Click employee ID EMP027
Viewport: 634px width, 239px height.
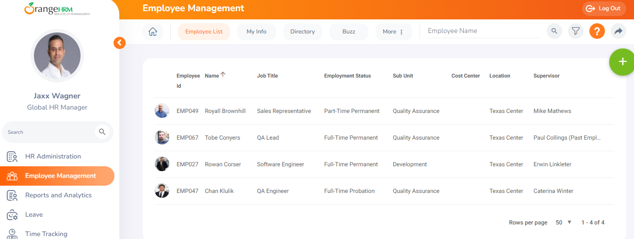click(x=187, y=164)
